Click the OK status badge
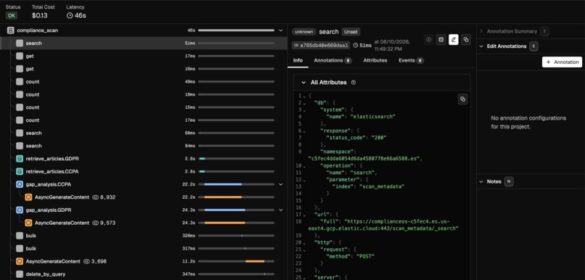The image size is (585, 280). click(x=11, y=16)
